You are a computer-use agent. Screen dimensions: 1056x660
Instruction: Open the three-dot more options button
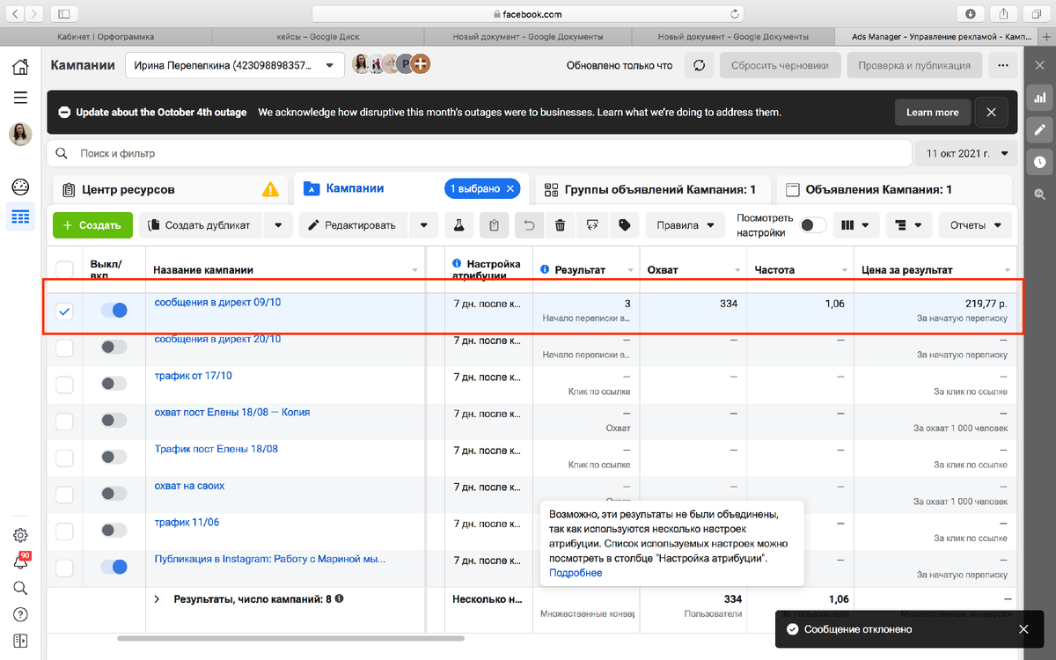tap(1002, 65)
